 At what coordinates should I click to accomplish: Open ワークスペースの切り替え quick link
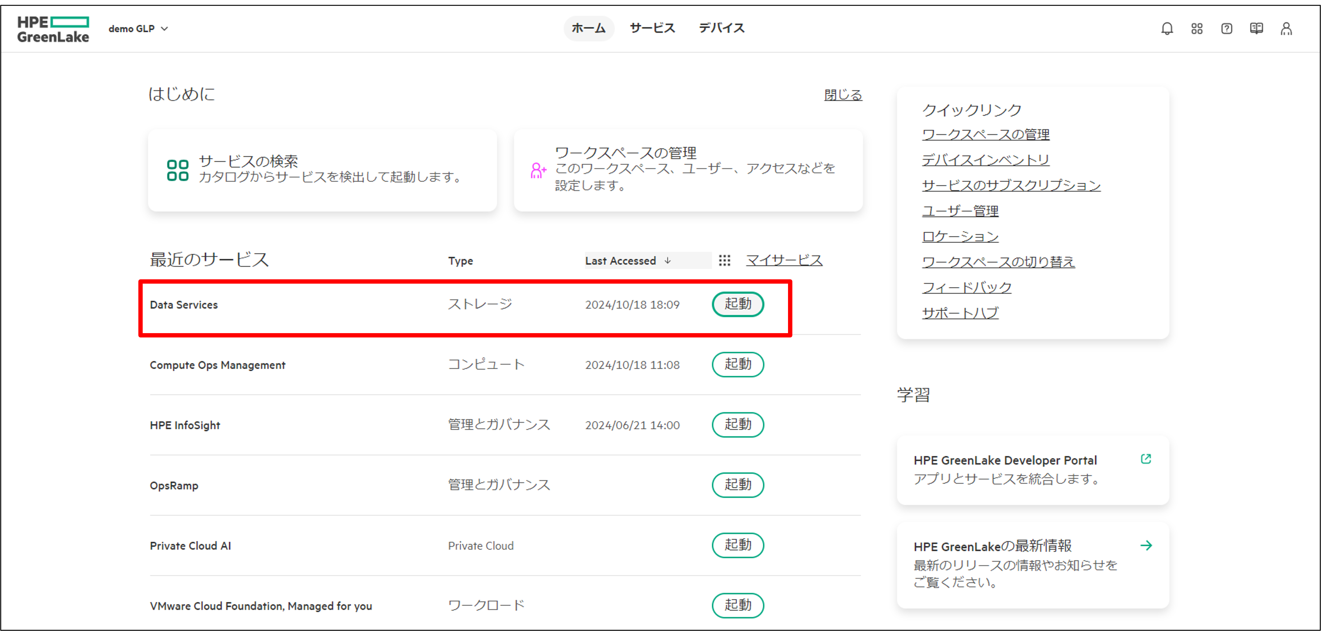(x=998, y=262)
